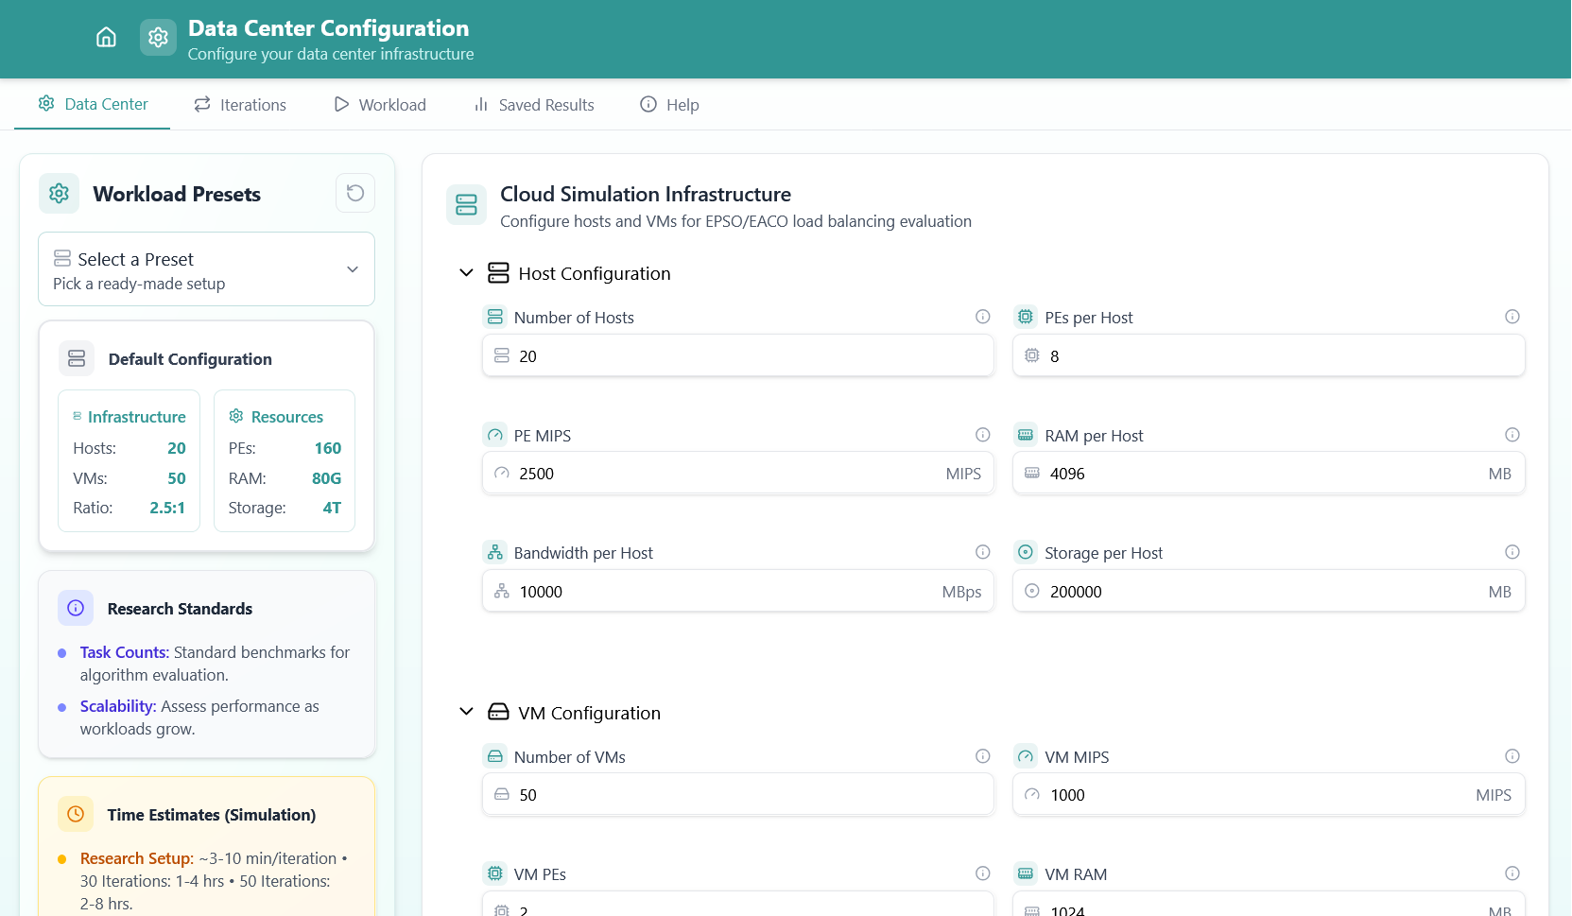Collapse the Host Configuration section
1572x916 pixels.
[x=466, y=273]
